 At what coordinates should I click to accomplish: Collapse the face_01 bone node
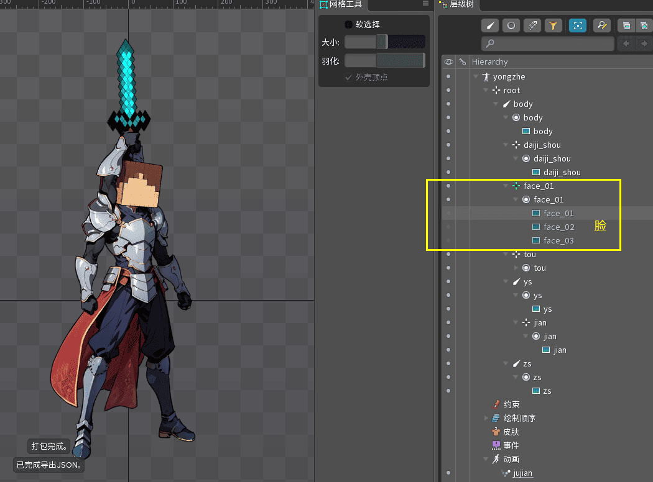click(506, 186)
